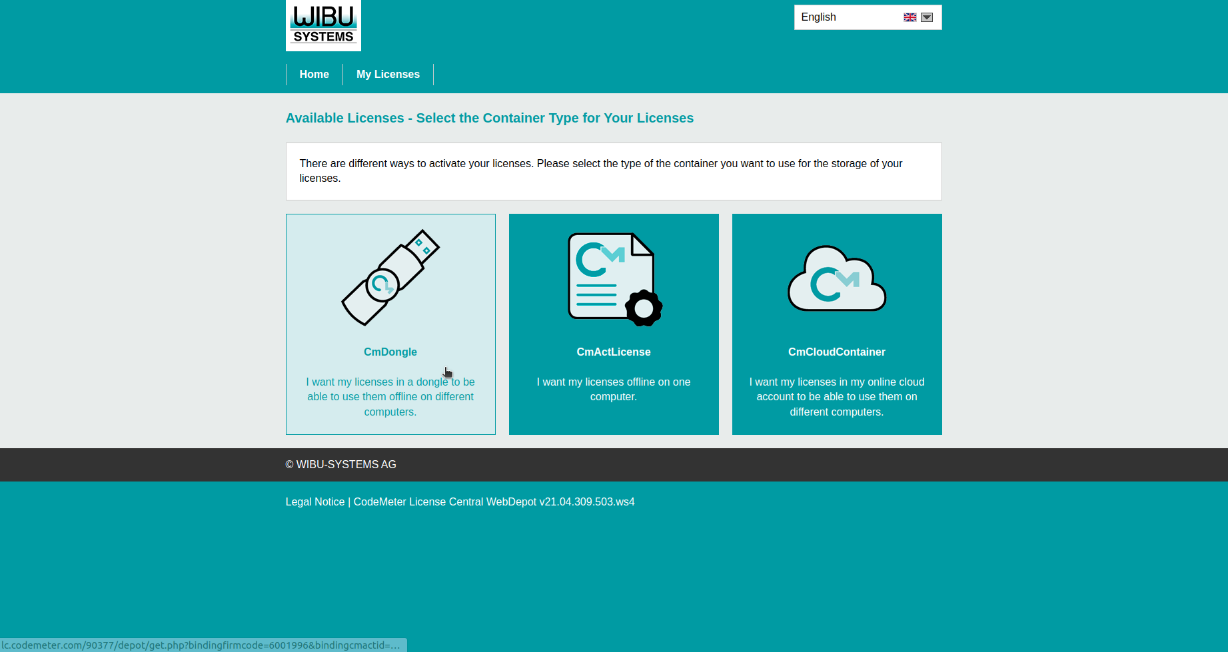The height and width of the screenshot is (652, 1228).
Task: Select the CmDongle USB stick icon
Action: tap(390, 278)
